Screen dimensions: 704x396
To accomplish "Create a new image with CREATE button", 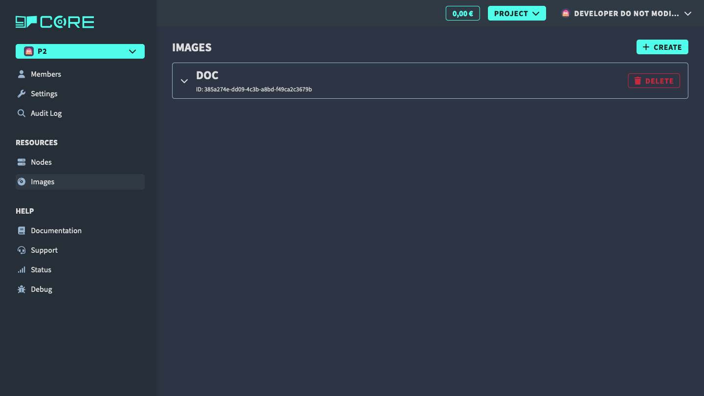I will coord(662,47).
